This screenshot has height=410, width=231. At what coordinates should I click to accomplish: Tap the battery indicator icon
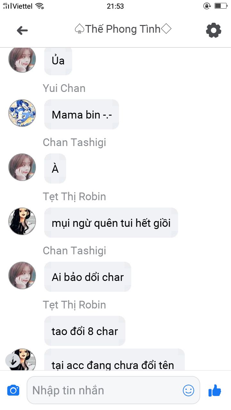pyautogui.click(x=221, y=6)
